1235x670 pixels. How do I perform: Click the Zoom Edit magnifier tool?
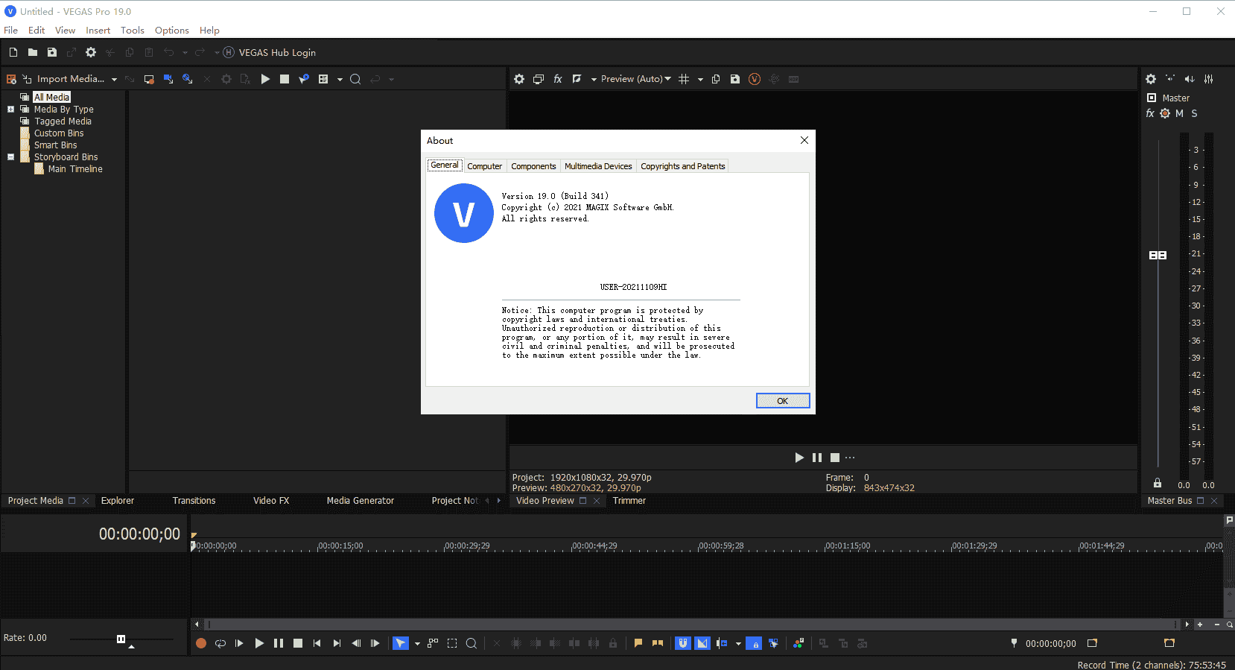[472, 643]
